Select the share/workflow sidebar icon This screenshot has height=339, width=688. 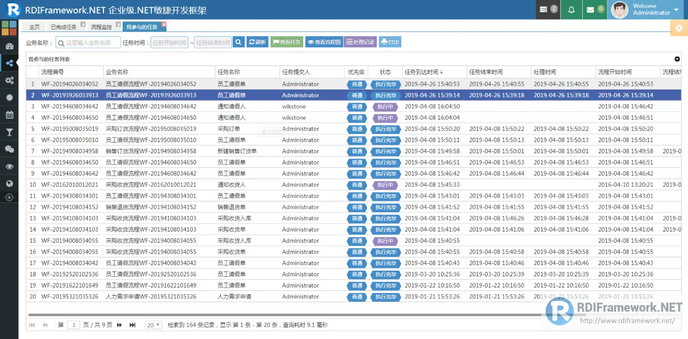[9, 63]
